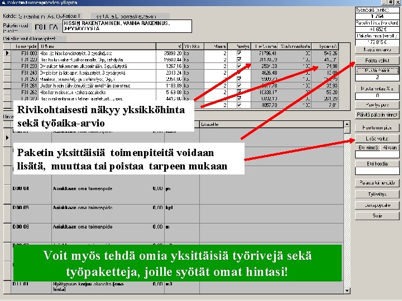Click the 'Poista valitut' button
Image resolution: width=402 pixels, height=301 pixels.
[x=377, y=61]
